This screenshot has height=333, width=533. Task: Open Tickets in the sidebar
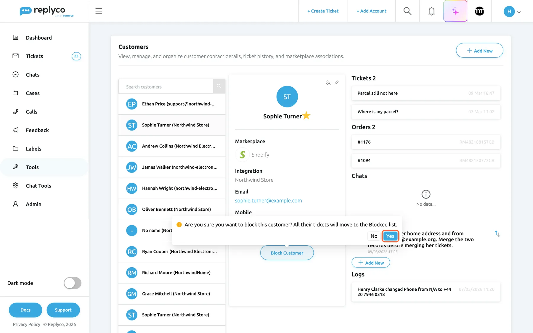pos(44,56)
